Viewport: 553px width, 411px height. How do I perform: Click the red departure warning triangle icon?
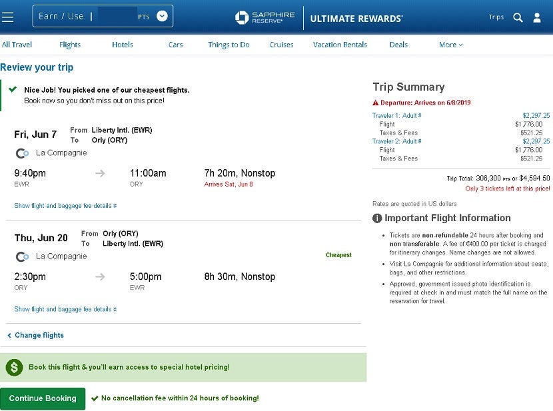(375, 103)
